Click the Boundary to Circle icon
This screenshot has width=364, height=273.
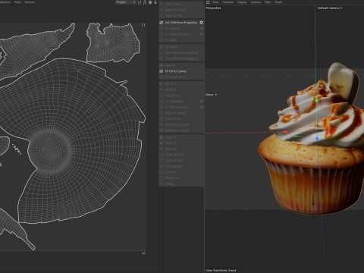[162, 124]
